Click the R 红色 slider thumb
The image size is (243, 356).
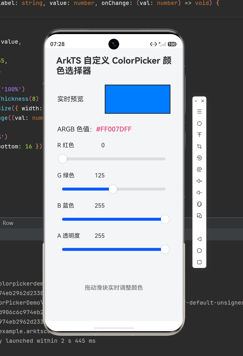coord(63,159)
